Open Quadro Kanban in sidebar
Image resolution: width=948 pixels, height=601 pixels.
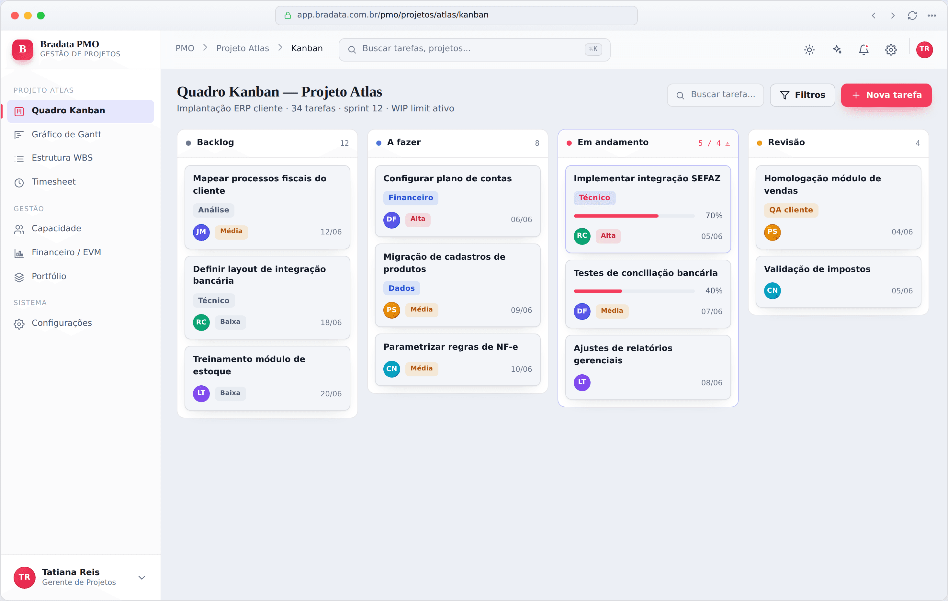point(80,111)
